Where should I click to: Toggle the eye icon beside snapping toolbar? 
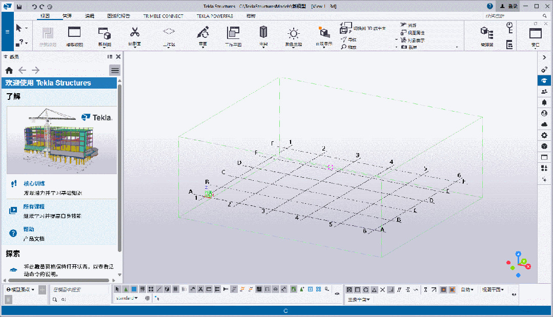click(x=514, y=294)
